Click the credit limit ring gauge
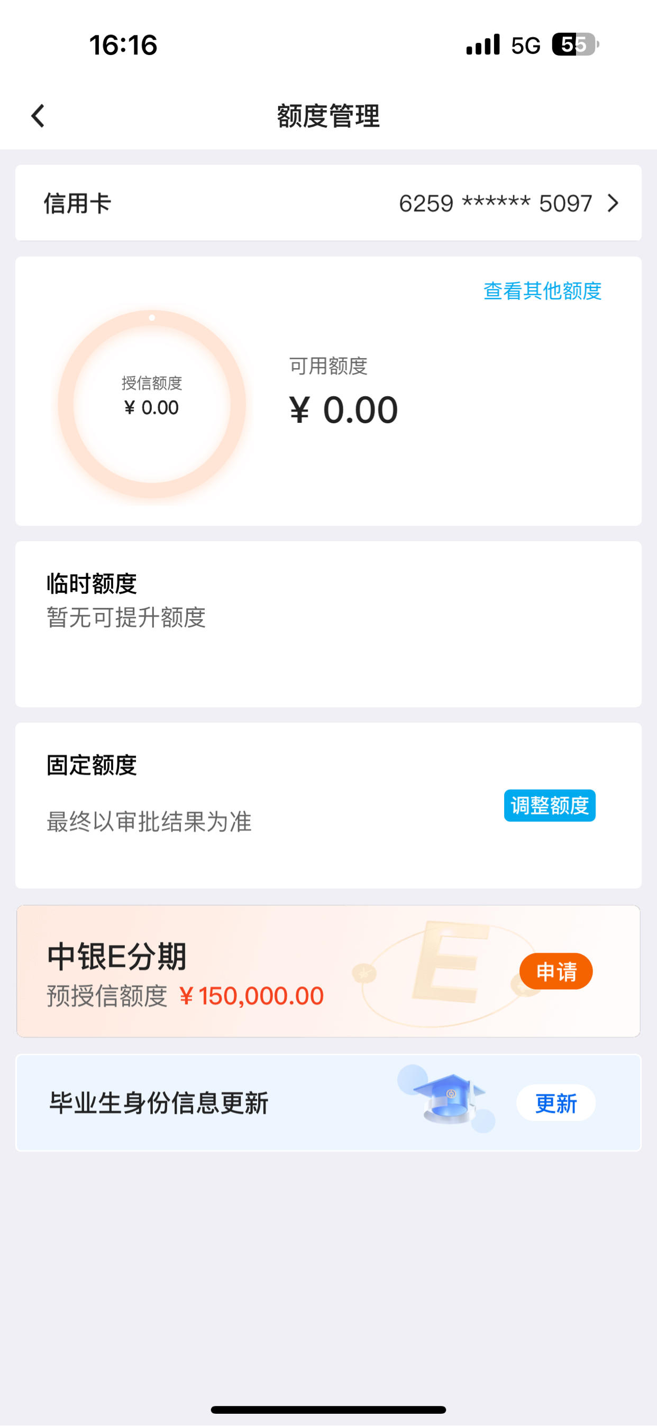Viewport: 657px width, 1426px height. (x=152, y=404)
